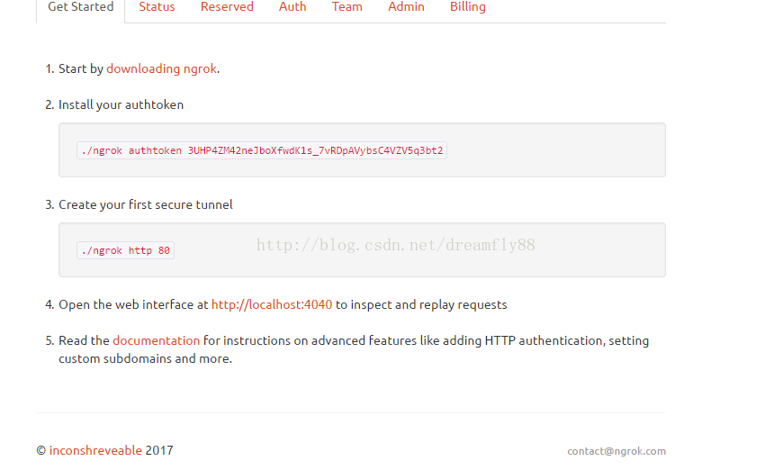Select the ./ngrok authtoken command text

[262, 150]
